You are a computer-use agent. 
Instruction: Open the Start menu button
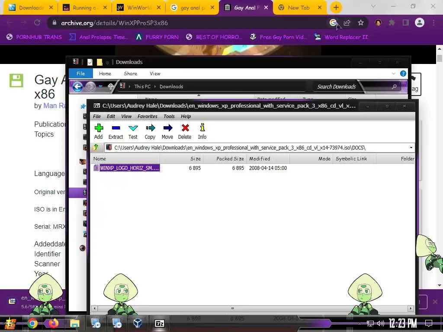point(10,323)
